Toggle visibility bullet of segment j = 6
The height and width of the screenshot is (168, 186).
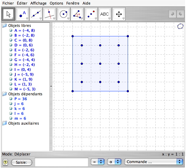point(11,104)
